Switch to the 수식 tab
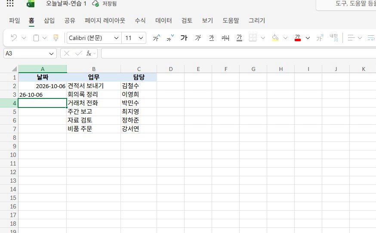 pos(140,20)
